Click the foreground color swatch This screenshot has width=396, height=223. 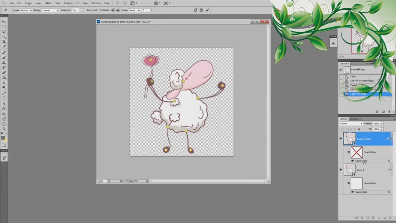click(x=3, y=138)
